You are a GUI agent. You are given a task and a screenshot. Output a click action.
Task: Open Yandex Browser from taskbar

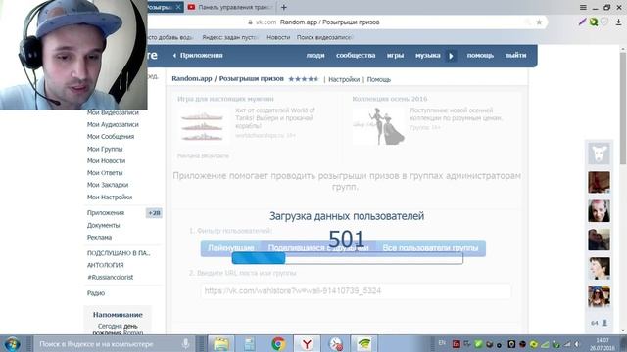pos(307,343)
